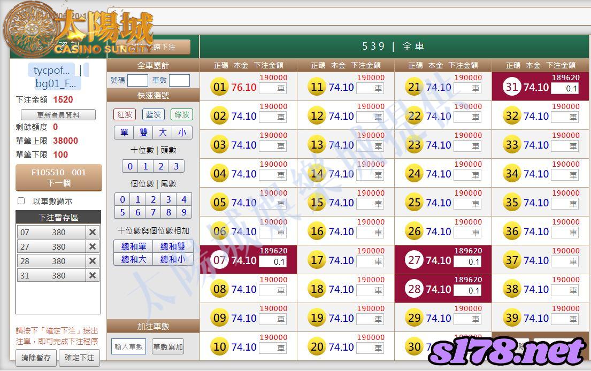Click the 車數累加 button
The height and width of the screenshot is (371, 591).
[168, 347]
